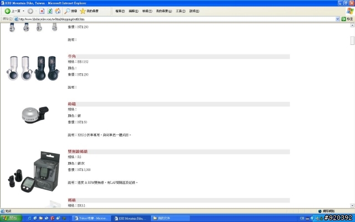
Task: Open the 說明(H) Help menu
Action: (x=194, y=11)
